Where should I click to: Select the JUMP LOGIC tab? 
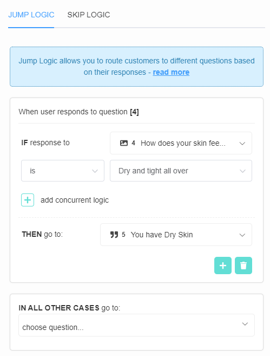31,15
